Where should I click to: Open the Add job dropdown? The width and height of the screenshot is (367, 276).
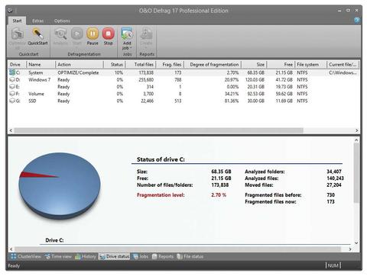(127, 39)
